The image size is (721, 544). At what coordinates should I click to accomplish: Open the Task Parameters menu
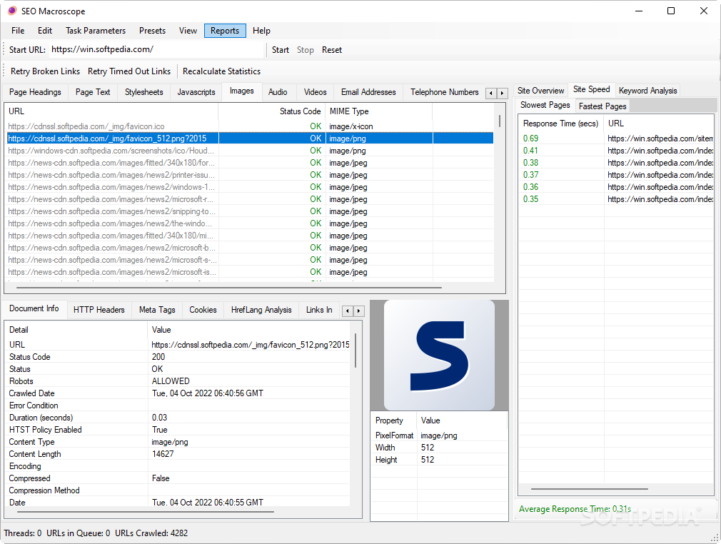coord(96,31)
